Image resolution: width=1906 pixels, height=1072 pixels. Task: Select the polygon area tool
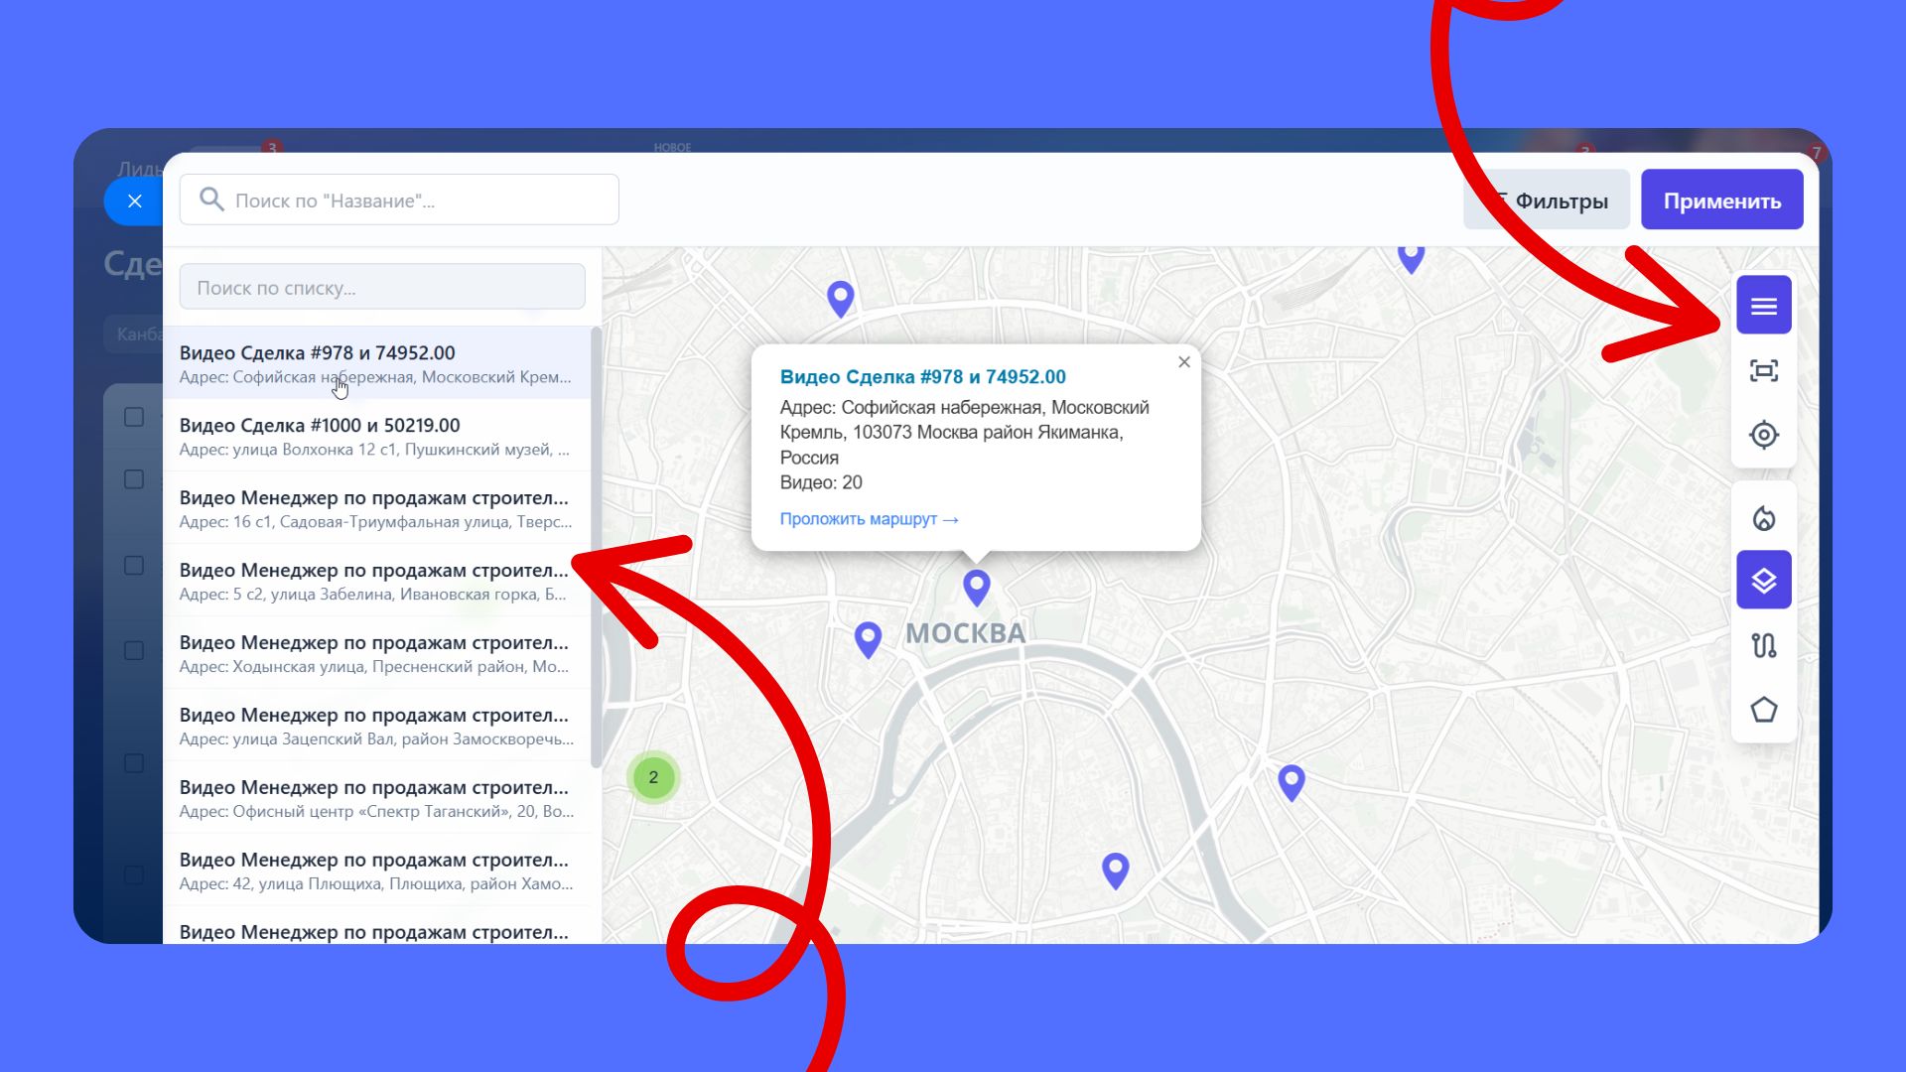pyautogui.click(x=1763, y=710)
